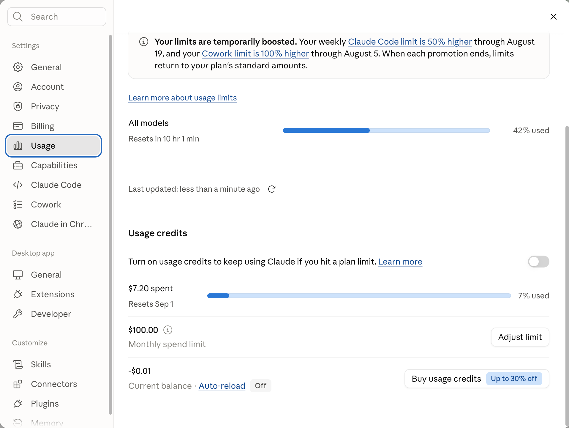Click the Developer wrench icon
This screenshot has width=569, height=428.
tap(18, 314)
